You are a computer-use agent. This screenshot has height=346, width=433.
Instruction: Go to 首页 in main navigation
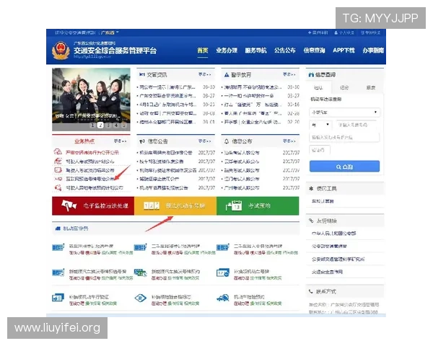pyautogui.click(x=203, y=50)
